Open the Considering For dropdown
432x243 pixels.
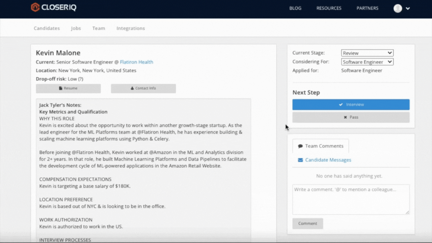367,62
